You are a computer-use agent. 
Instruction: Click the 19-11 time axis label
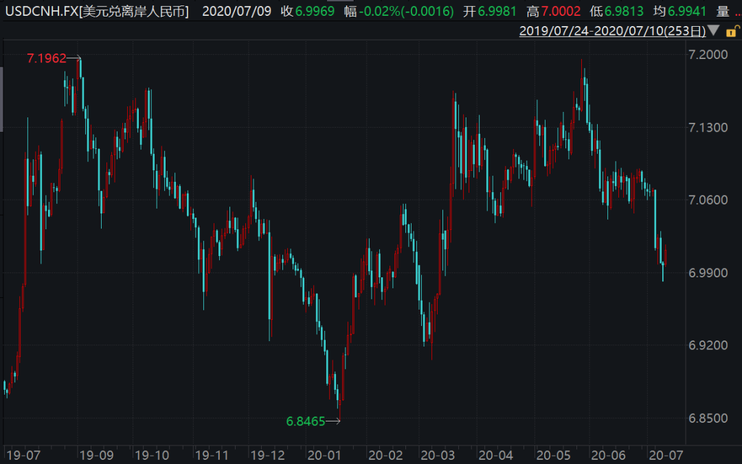tap(212, 456)
